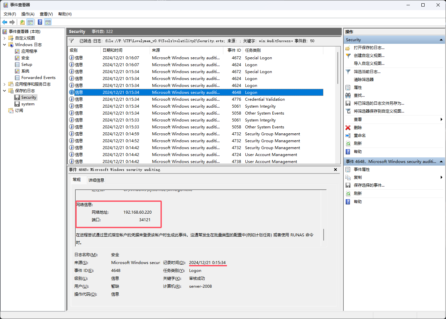This screenshot has width=446, height=319.
Task: Click the filter funnel icon above event list
Action: (x=71, y=41)
